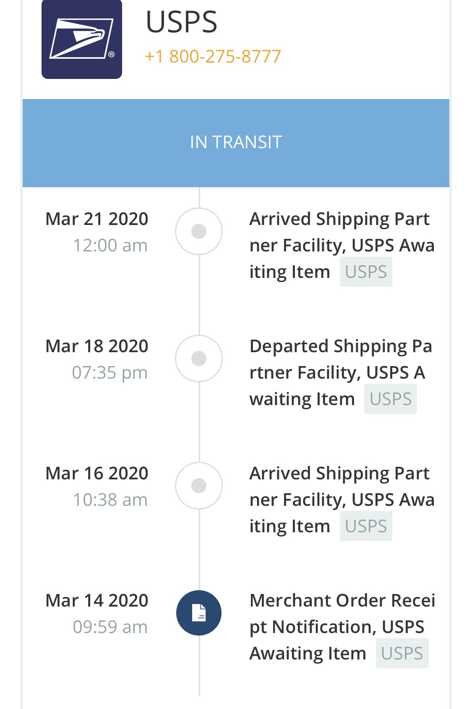Tap the 09:59 am timestamp
This screenshot has width=472, height=709.
click(x=110, y=627)
